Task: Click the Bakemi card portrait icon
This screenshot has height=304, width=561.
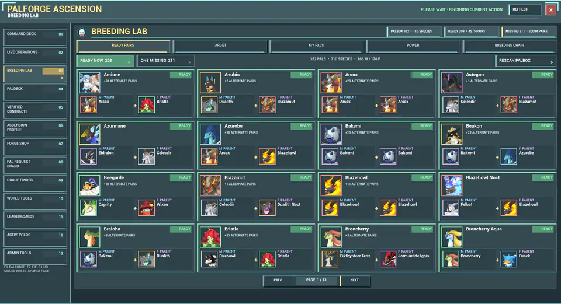Action: (x=331, y=134)
